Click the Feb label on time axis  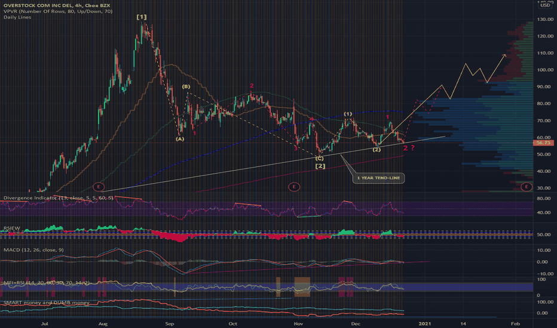(515, 324)
